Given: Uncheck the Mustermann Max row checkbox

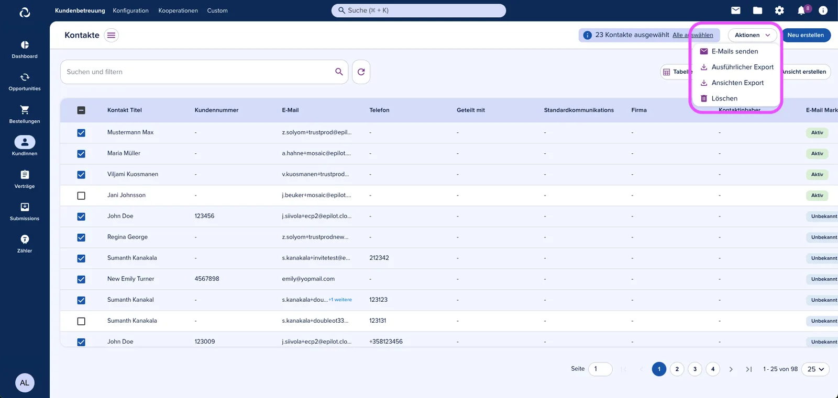Looking at the screenshot, I should point(81,133).
